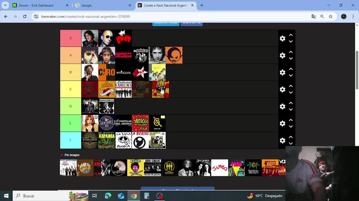Launch Microsoft Edge from taskbar
This screenshot has height=201, width=359.
[108, 196]
